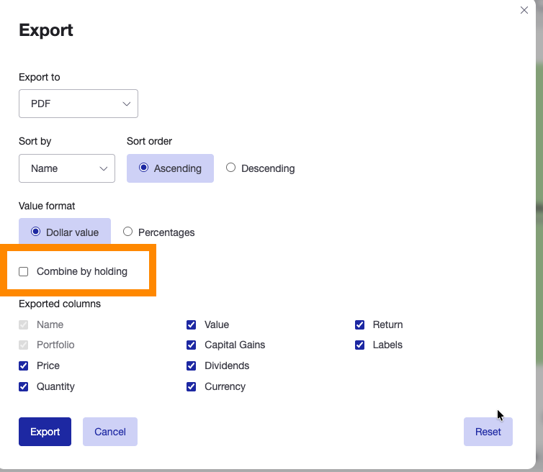This screenshot has height=472, width=543.
Task: Select Descending sort order
Action: click(260, 168)
